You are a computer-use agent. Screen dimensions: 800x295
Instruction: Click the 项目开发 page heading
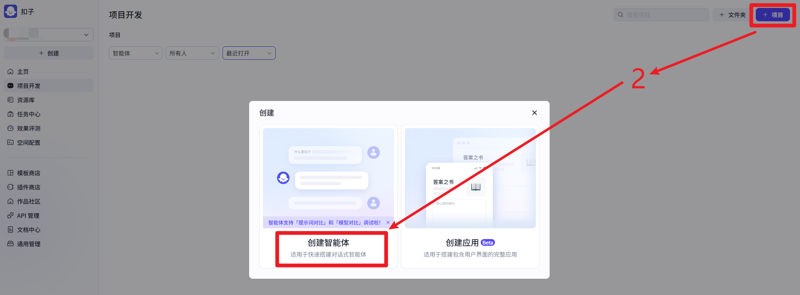click(126, 15)
